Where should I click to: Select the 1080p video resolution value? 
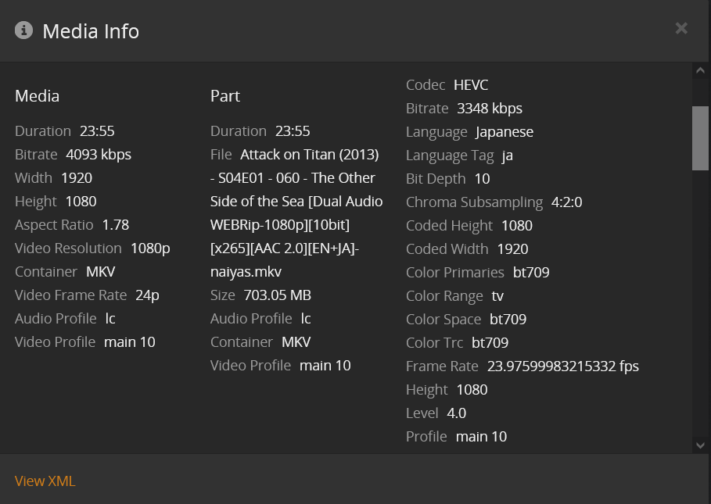coord(150,248)
